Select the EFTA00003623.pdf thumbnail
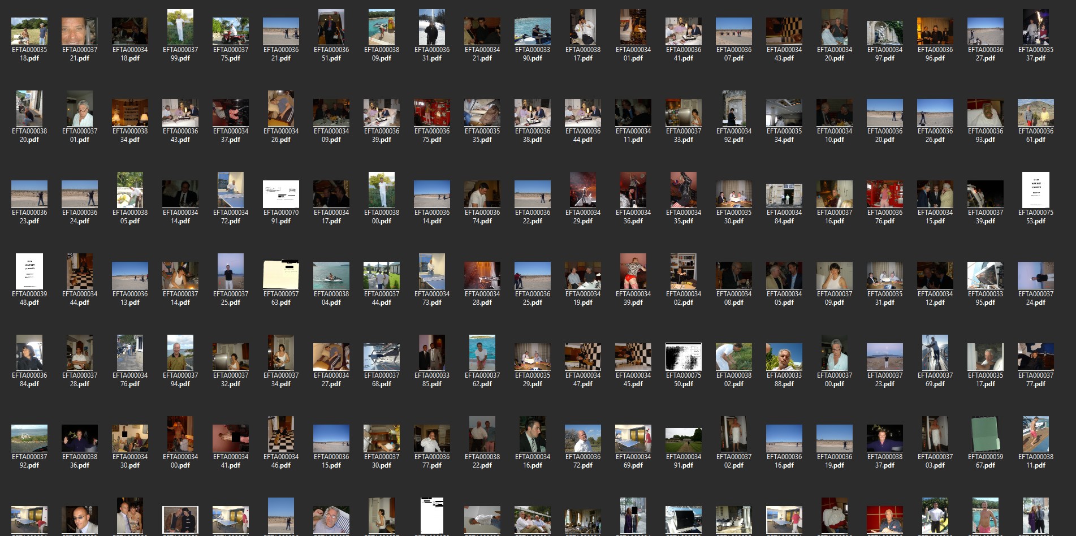This screenshot has width=1076, height=536. pos(29,194)
